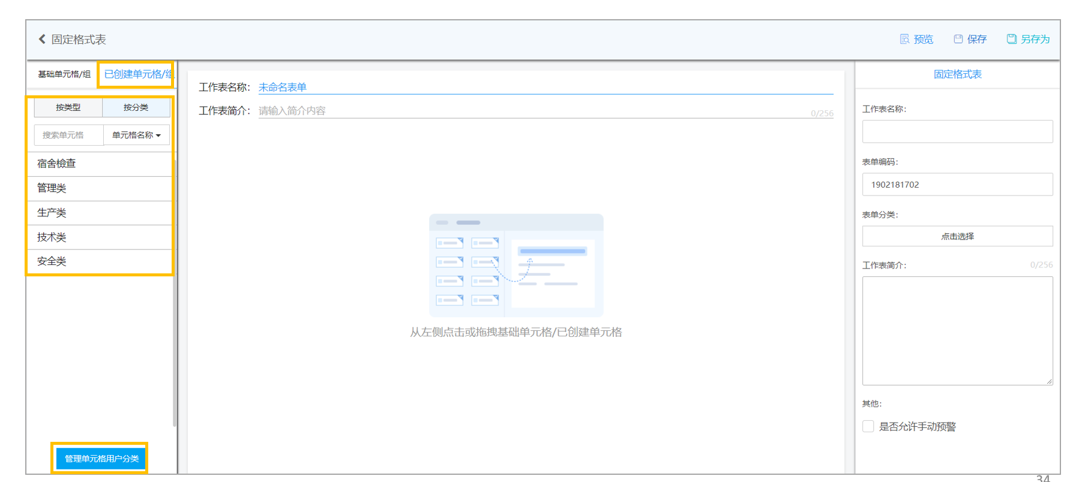The image size is (1076, 482).
Task: Select the 宿舍檢查 category row
Action: tap(100, 164)
